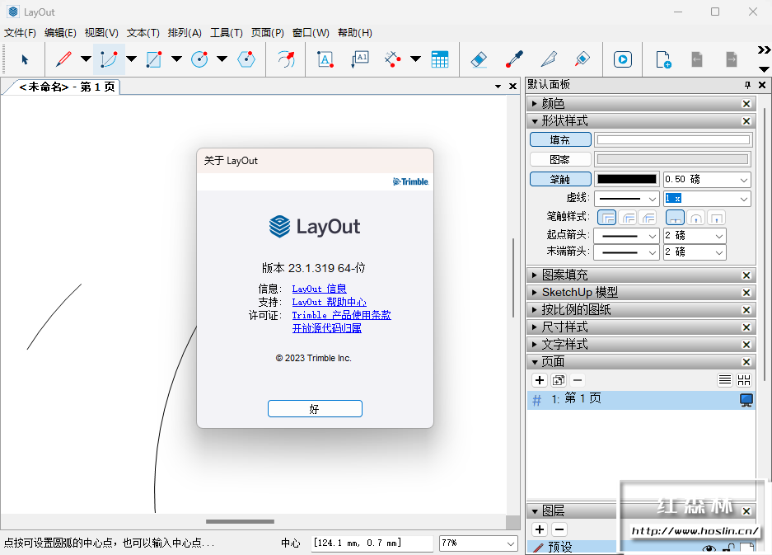Add page in 页面 panel
The height and width of the screenshot is (555, 772).
pyautogui.click(x=540, y=380)
